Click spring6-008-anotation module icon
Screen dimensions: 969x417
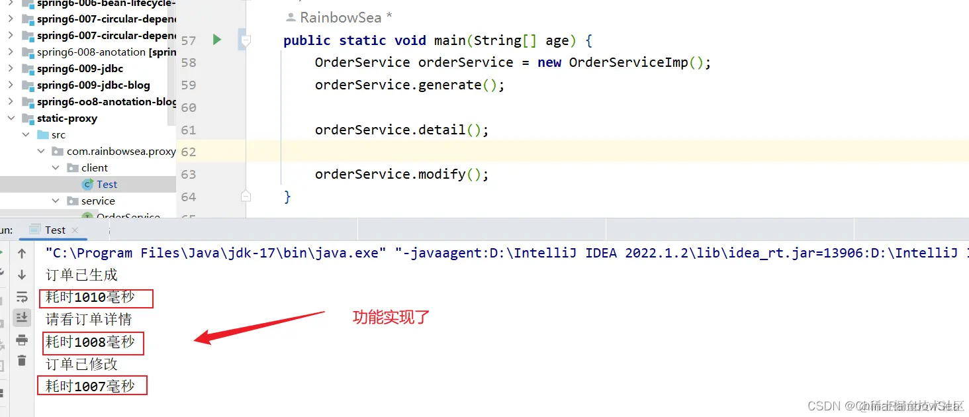(28, 52)
